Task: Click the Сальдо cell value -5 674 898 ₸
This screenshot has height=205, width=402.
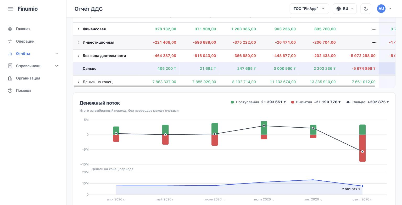Action: click(364, 69)
